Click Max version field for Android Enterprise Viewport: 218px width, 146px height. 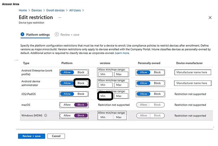click(x=121, y=74)
